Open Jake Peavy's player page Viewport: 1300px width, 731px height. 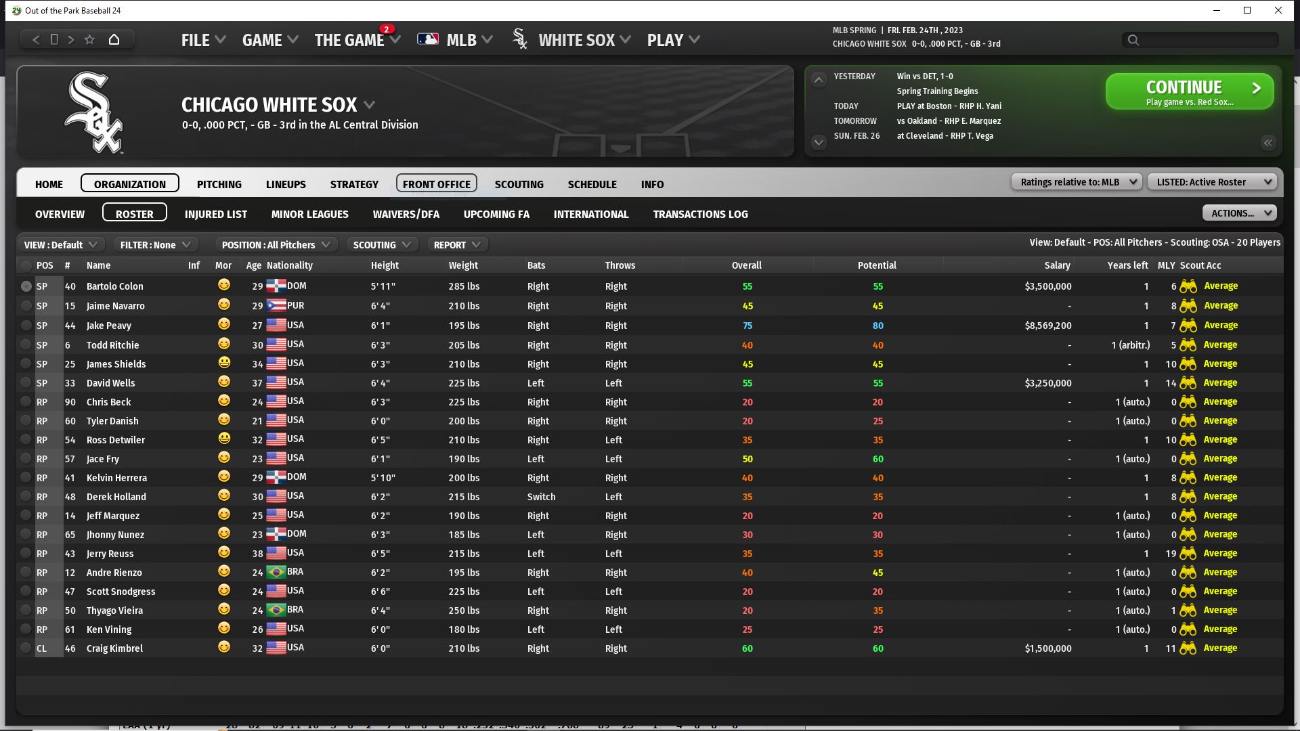click(108, 326)
